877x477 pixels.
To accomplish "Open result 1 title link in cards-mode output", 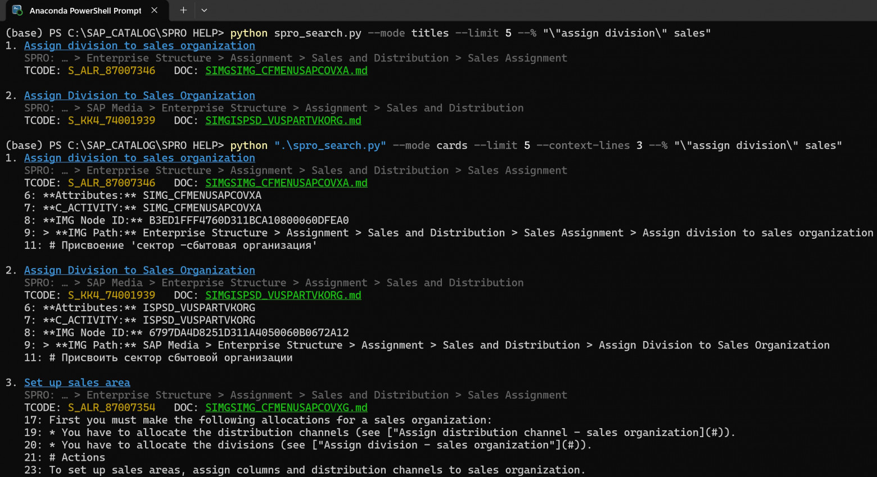I will point(139,158).
